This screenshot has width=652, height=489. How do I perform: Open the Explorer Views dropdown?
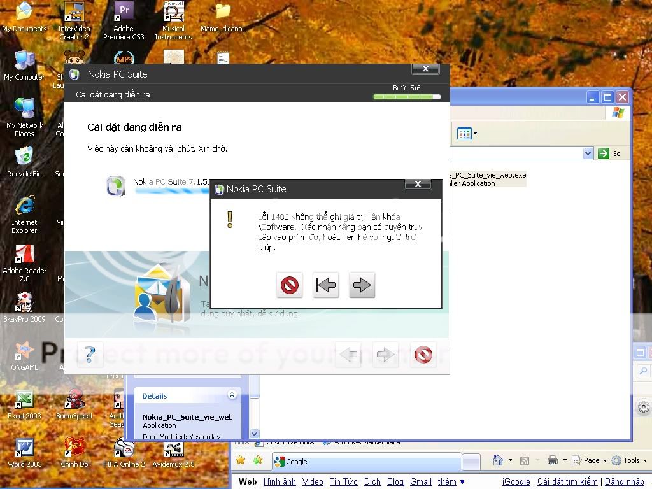[467, 134]
